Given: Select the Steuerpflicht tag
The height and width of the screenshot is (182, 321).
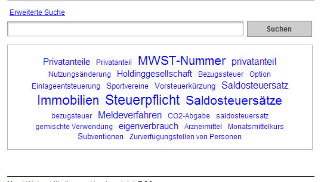Looking at the screenshot, I should 142,100.
